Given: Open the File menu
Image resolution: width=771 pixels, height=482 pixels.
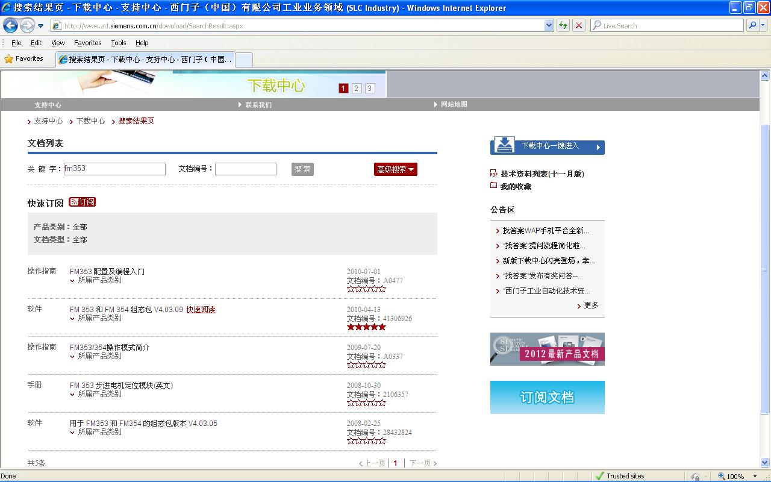Looking at the screenshot, I should (x=16, y=43).
